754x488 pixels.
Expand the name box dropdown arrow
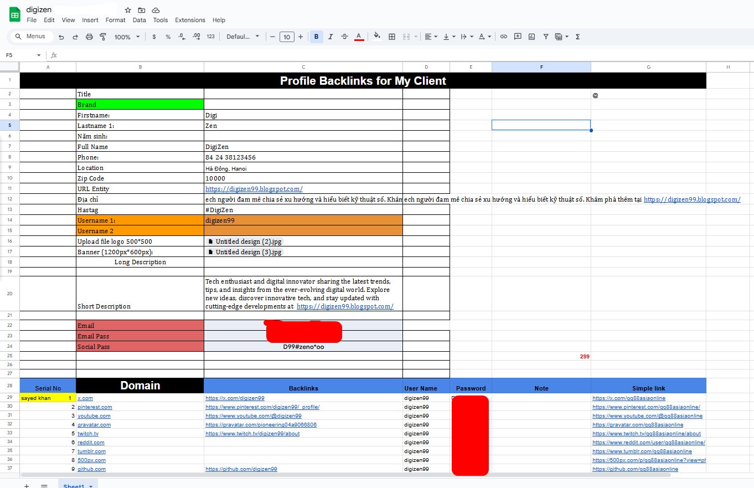tap(39, 55)
